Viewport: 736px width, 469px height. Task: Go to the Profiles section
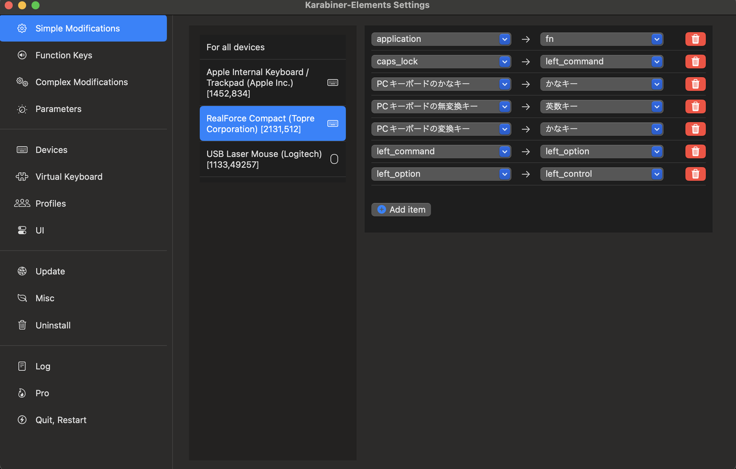point(51,204)
